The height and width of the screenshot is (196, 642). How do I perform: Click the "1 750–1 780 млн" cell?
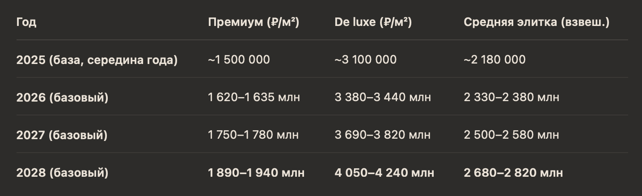(253, 135)
